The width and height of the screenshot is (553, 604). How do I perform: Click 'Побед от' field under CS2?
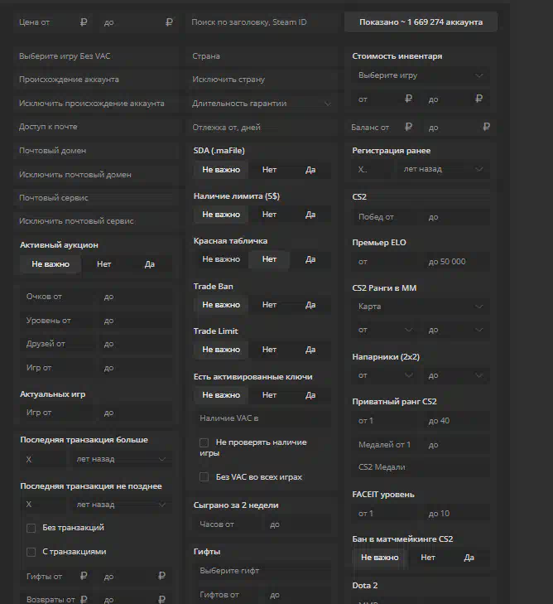pyautogui.click(x=387, y=217)
